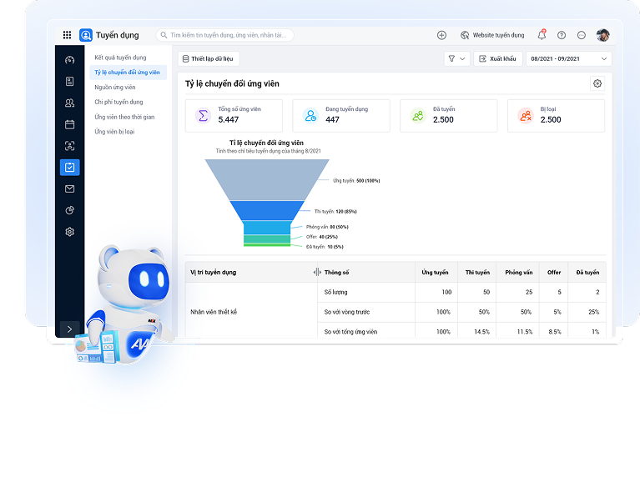Open the mail icon in sidebar

[x=70, y=189]
